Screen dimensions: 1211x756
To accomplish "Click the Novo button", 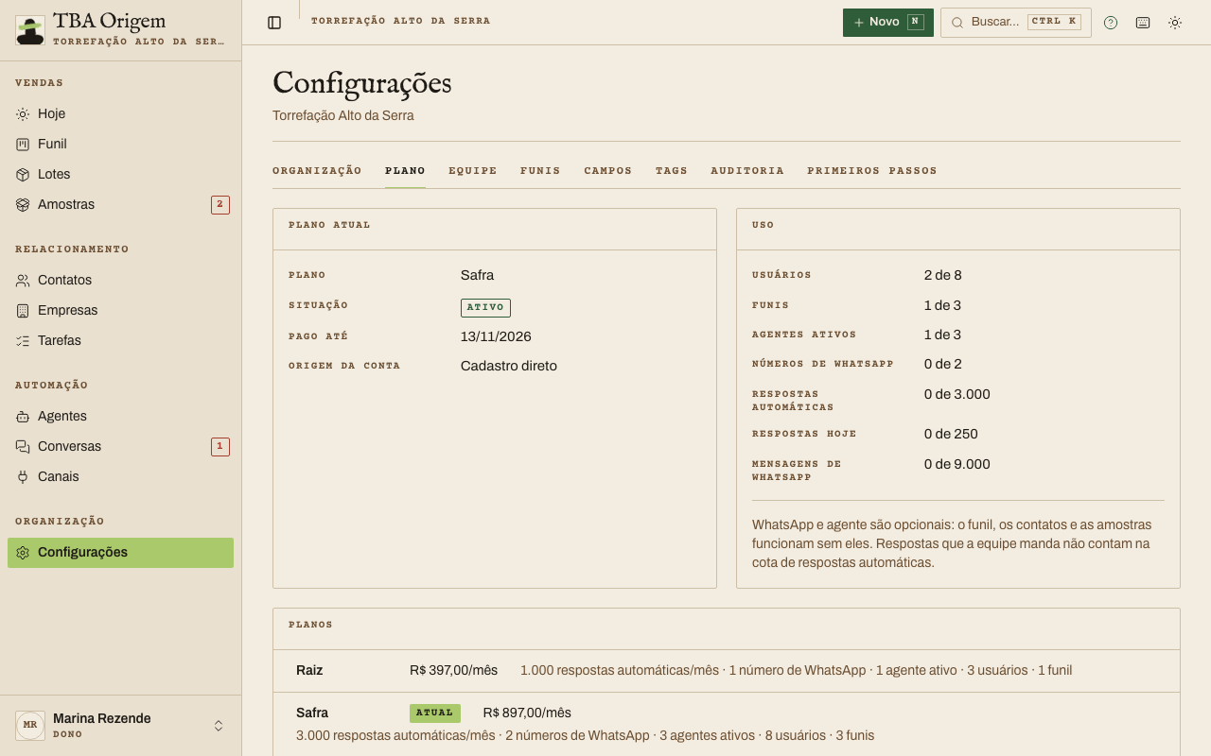I will 888,23.
